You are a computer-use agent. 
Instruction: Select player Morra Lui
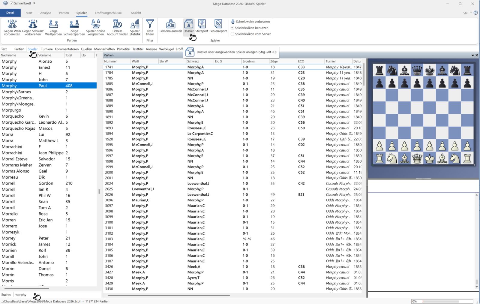(48, 134)
